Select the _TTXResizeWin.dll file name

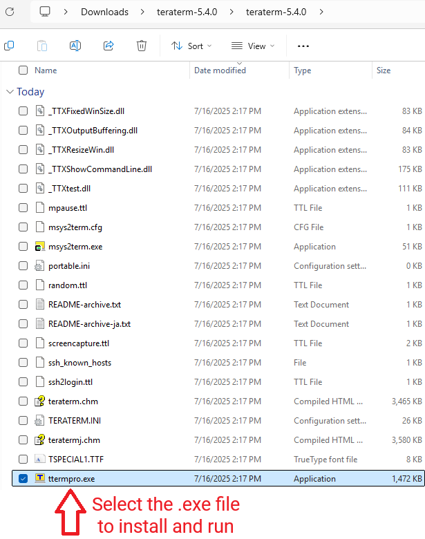(81, 150)
